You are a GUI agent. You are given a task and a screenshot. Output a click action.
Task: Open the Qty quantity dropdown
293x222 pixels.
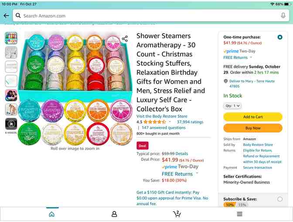pos(232,106)
